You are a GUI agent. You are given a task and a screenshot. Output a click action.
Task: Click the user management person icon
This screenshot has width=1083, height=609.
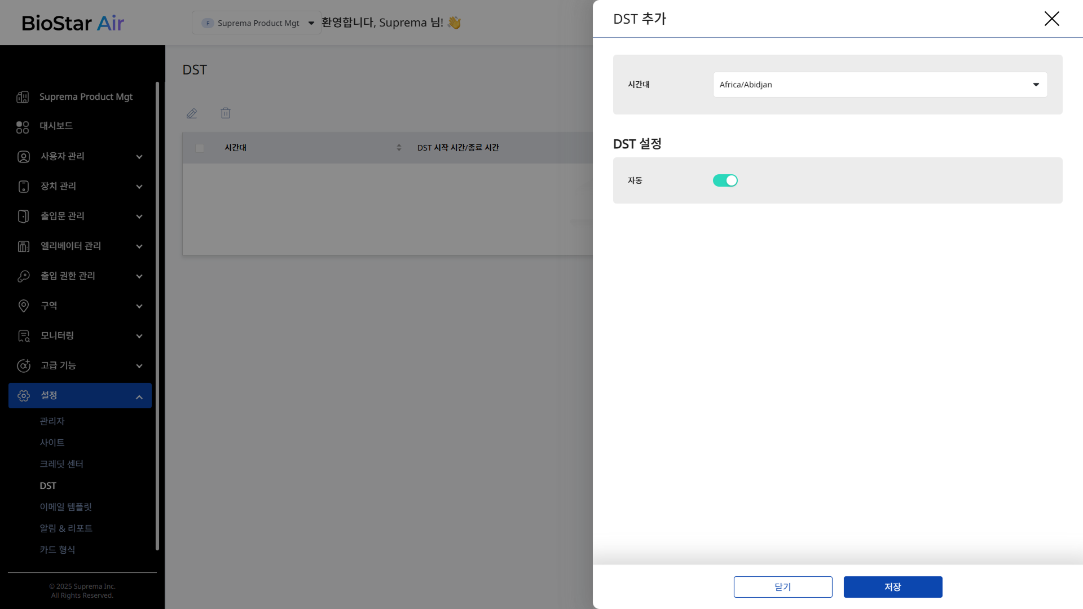coord(23,157)
